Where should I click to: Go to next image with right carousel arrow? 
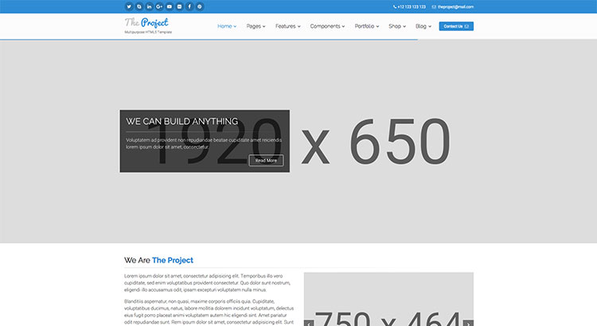pyautogui.click(x=469, y=322)
